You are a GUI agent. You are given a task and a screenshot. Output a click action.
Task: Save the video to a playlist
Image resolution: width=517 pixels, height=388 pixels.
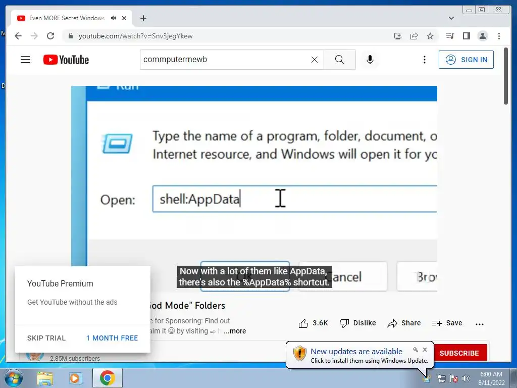(x=447, y=323)
